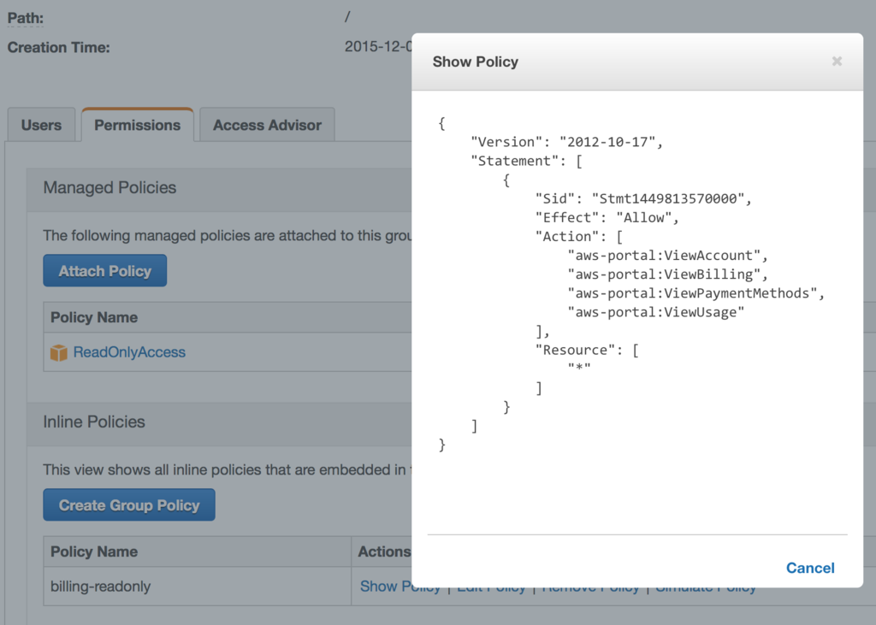Click the orange box icon beside ReadOnlyAccess
Viewport: 876px width, 625px height.
(x=59, y=353)
